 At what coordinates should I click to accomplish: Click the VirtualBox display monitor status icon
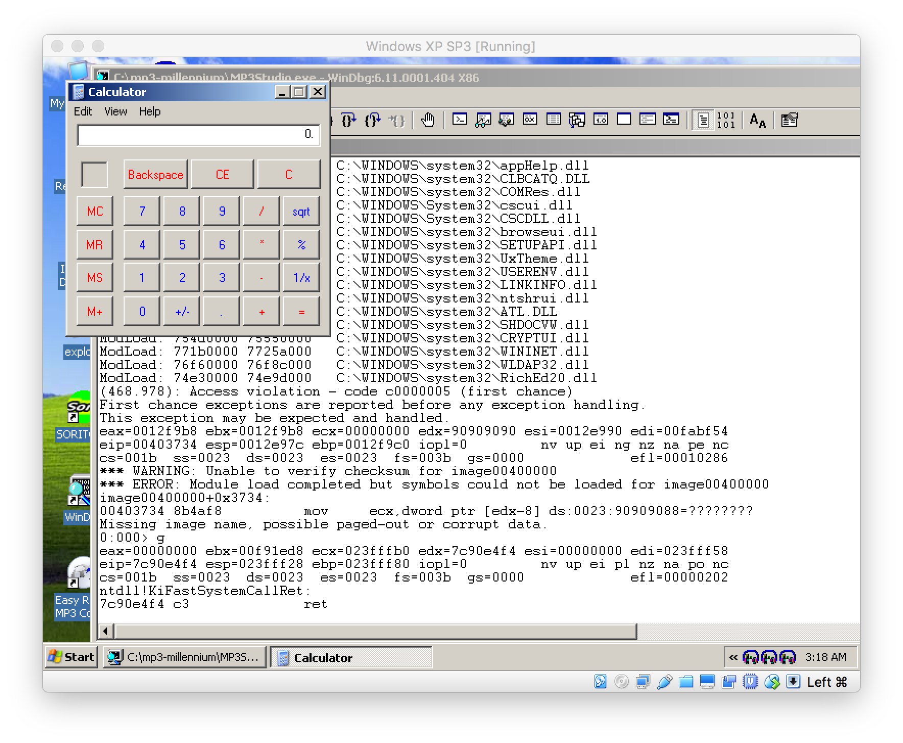coord(707,682)
